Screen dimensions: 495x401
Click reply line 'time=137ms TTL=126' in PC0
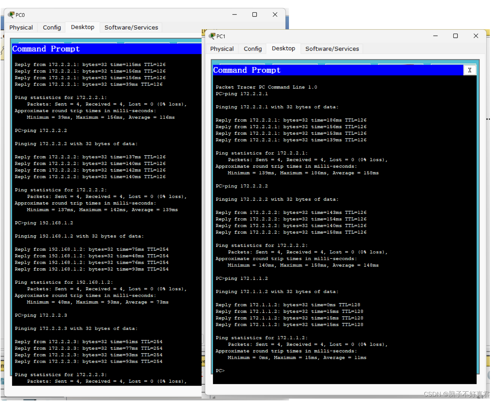point(90,157)
